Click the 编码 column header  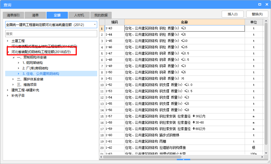(115, 22)
